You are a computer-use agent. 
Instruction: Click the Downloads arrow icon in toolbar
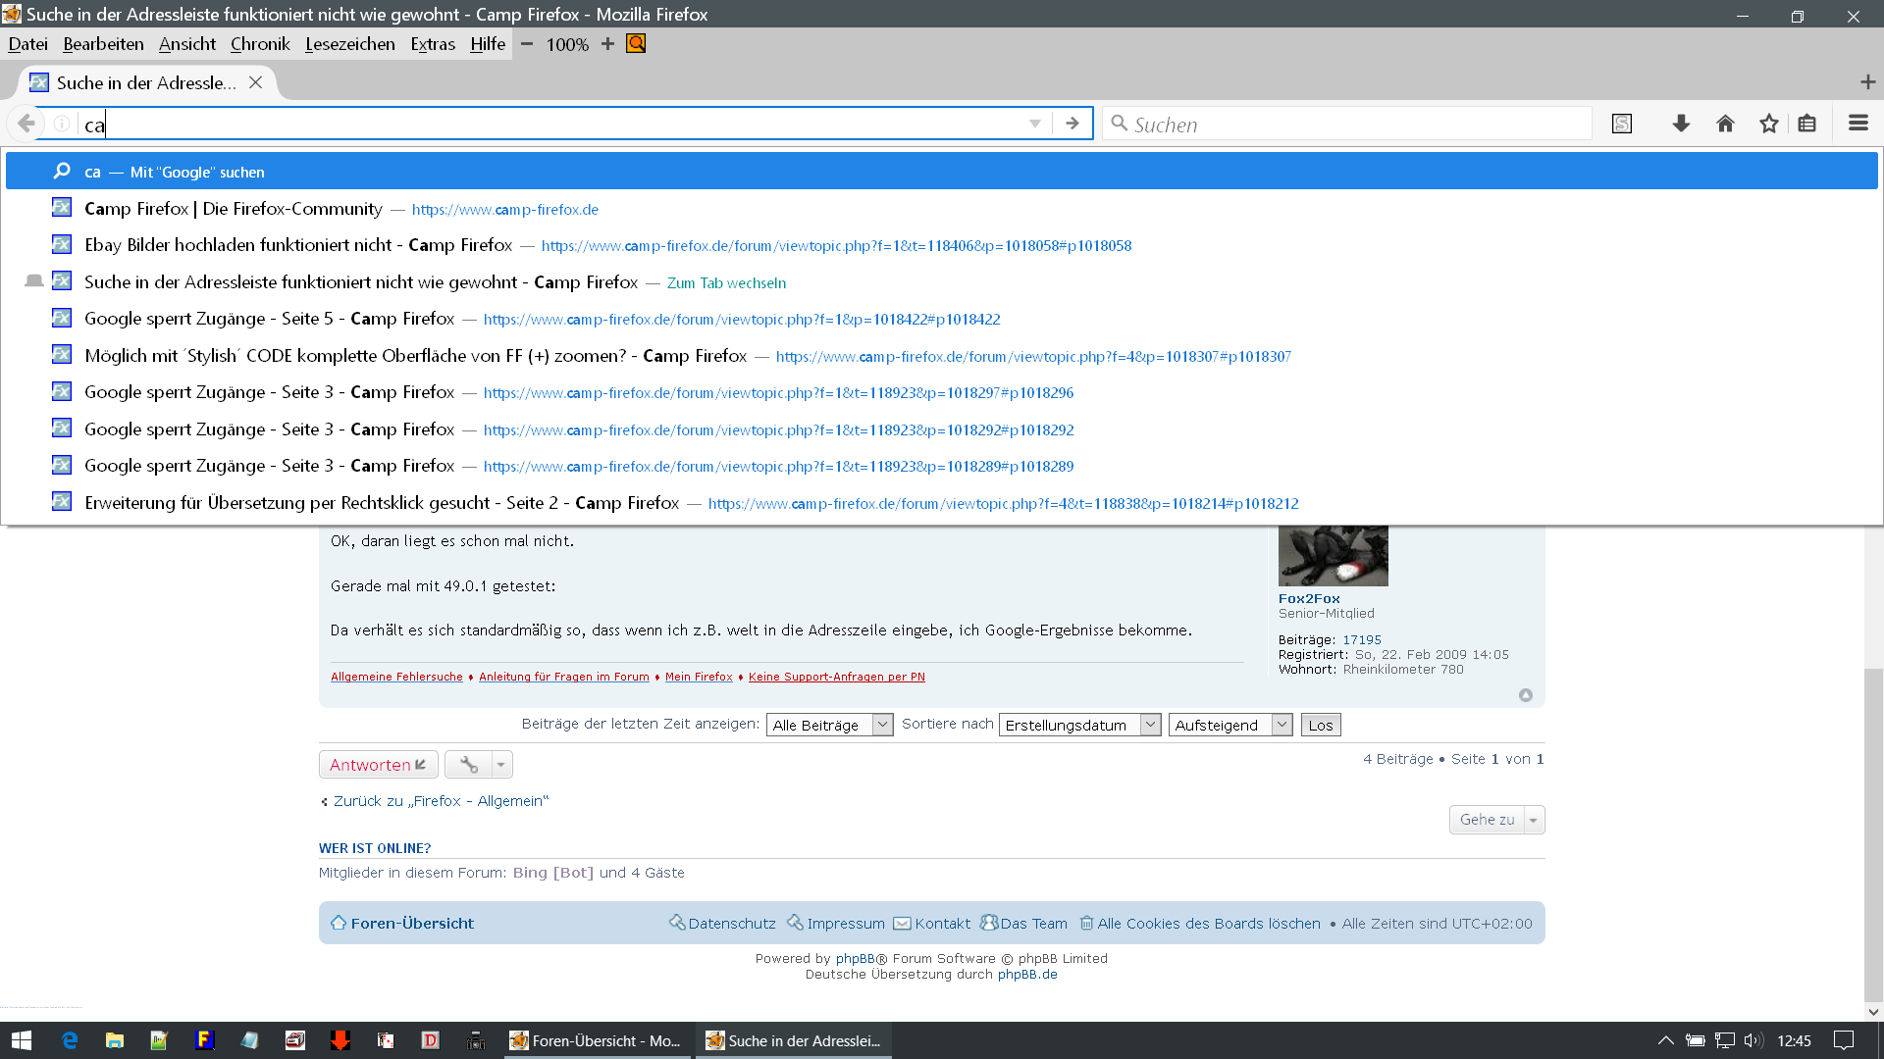coord(1681,124)
